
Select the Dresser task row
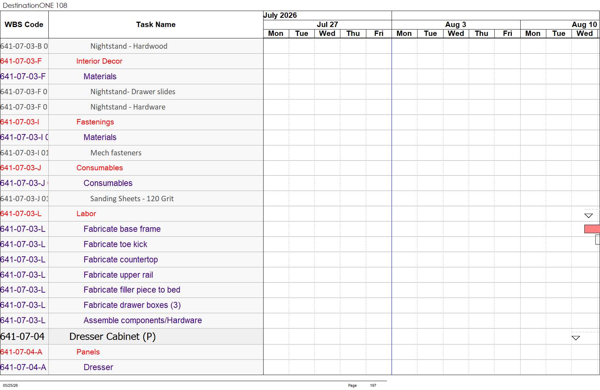98,367
